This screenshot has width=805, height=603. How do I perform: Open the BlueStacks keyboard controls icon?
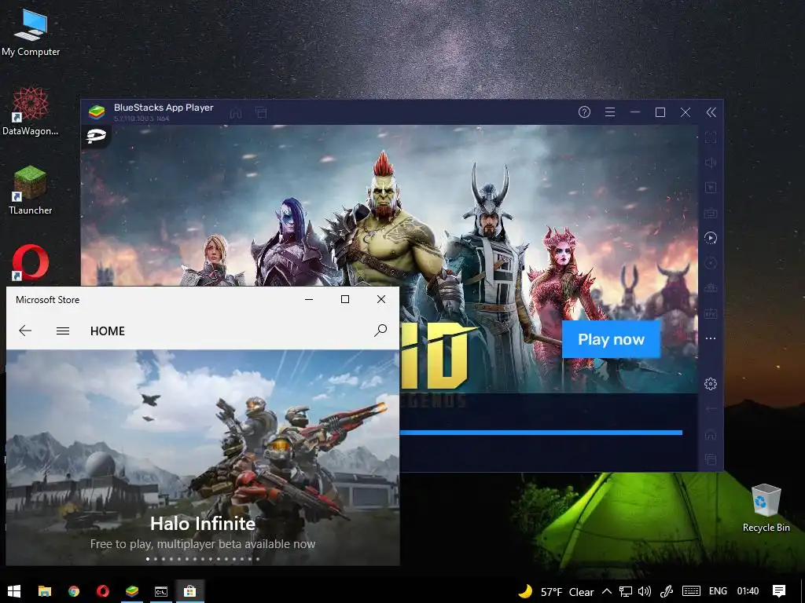tap(711, 213)
